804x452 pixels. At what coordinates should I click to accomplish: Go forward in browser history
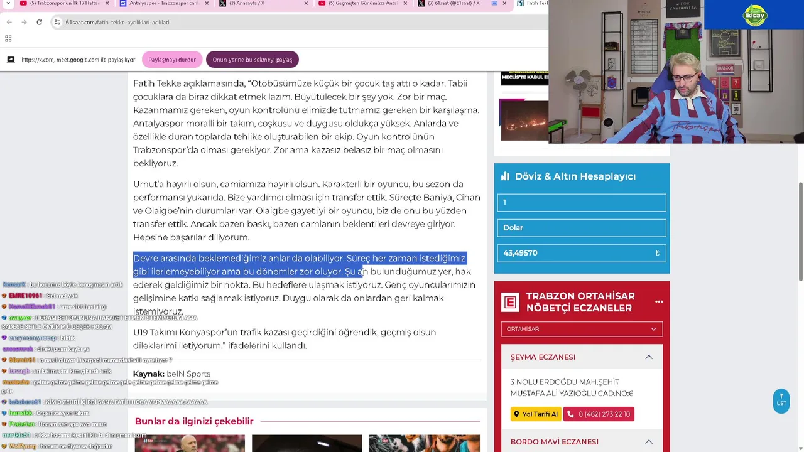coord(24,22)
